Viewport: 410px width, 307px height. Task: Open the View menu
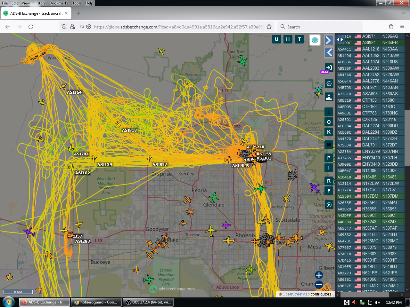pos(26,3)
